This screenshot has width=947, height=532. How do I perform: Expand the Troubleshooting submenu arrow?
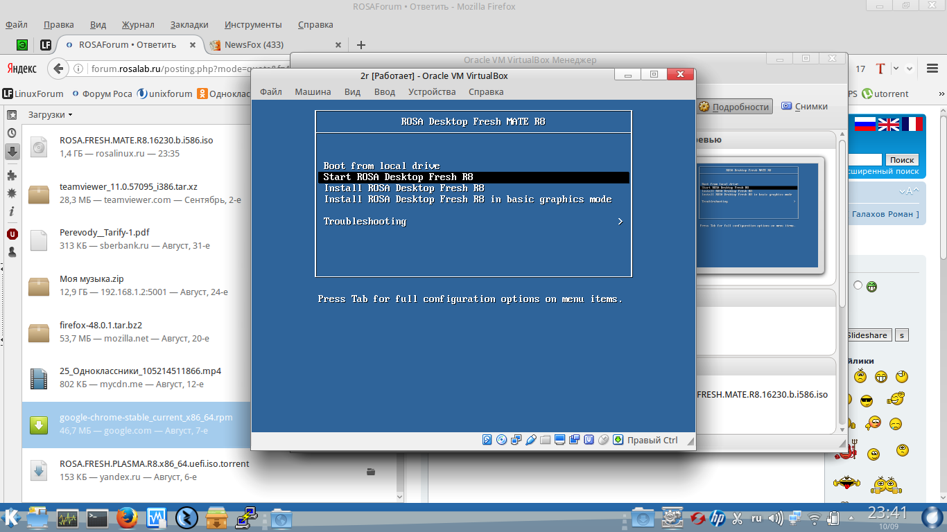pos(620,222)
